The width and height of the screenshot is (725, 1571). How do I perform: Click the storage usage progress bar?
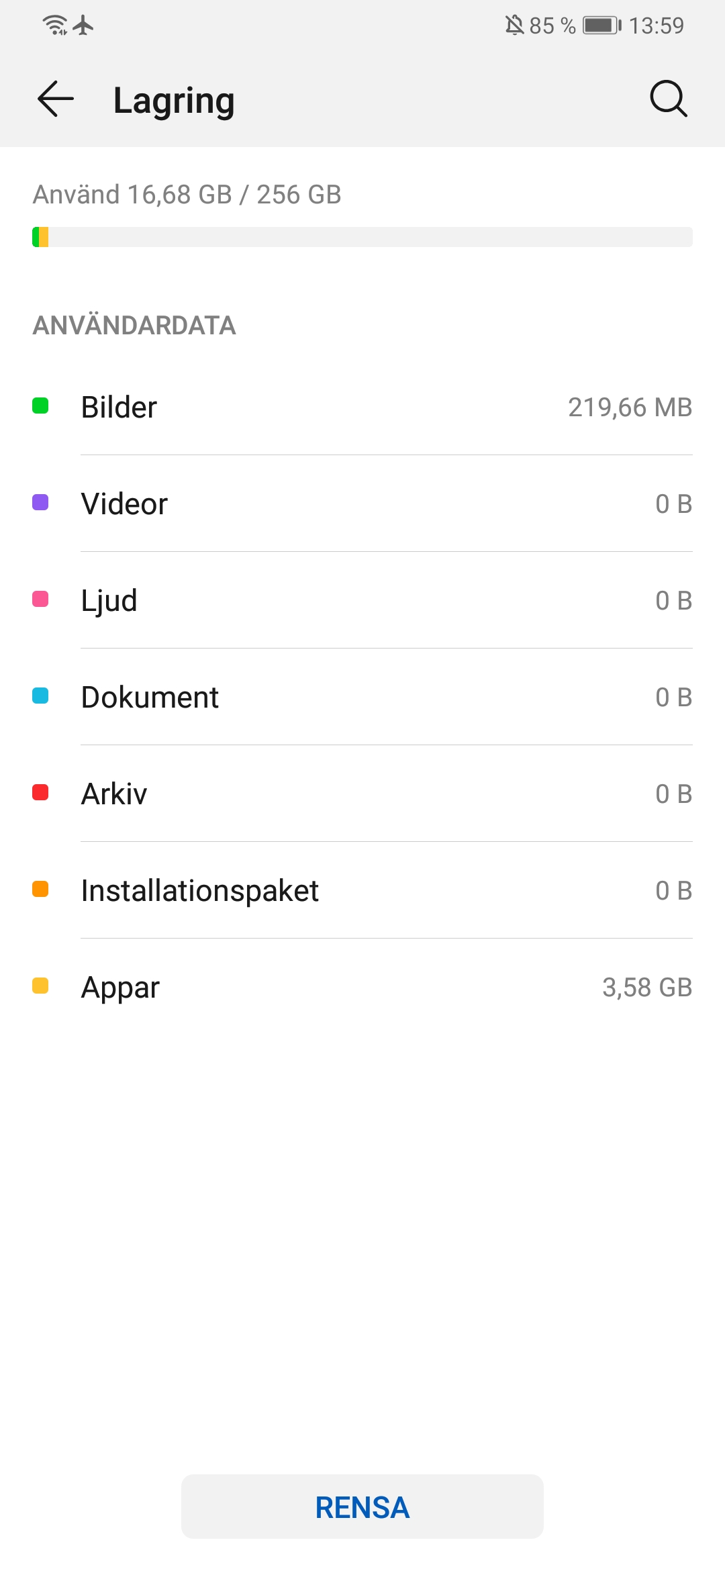click(x=362, y=237)
